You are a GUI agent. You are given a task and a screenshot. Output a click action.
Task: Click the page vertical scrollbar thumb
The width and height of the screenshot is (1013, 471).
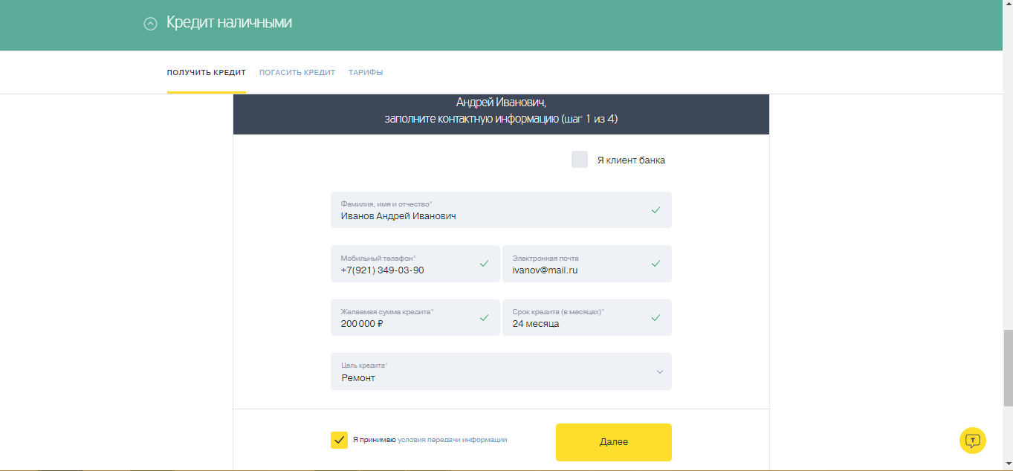(1008, 368)
